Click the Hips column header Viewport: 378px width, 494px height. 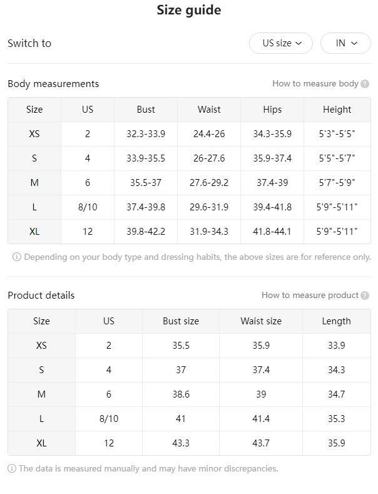(x=272, y=110)
